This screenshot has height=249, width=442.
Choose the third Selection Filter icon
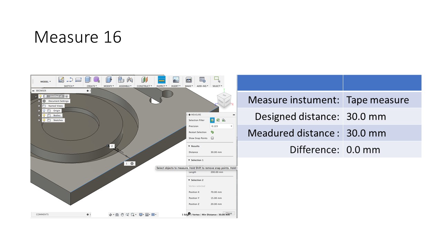tap(224, 120)
